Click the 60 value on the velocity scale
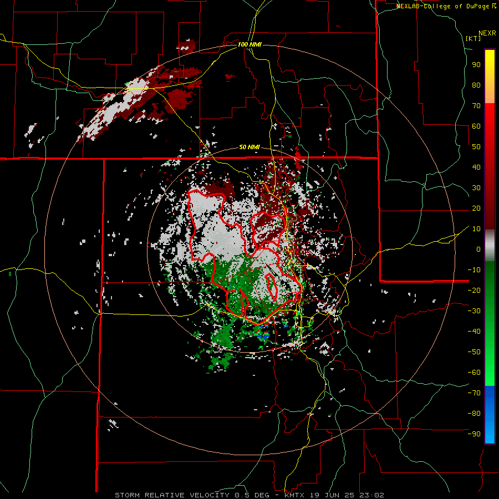 (476, 126)
